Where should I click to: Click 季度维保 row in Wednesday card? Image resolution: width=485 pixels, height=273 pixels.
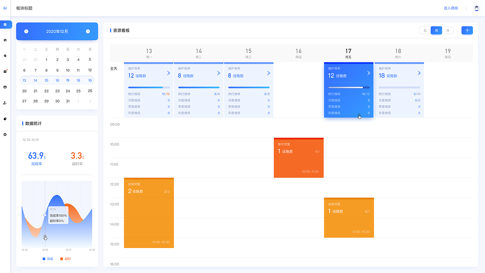pos(249,107)
